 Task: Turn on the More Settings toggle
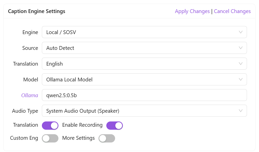(107, 138)
